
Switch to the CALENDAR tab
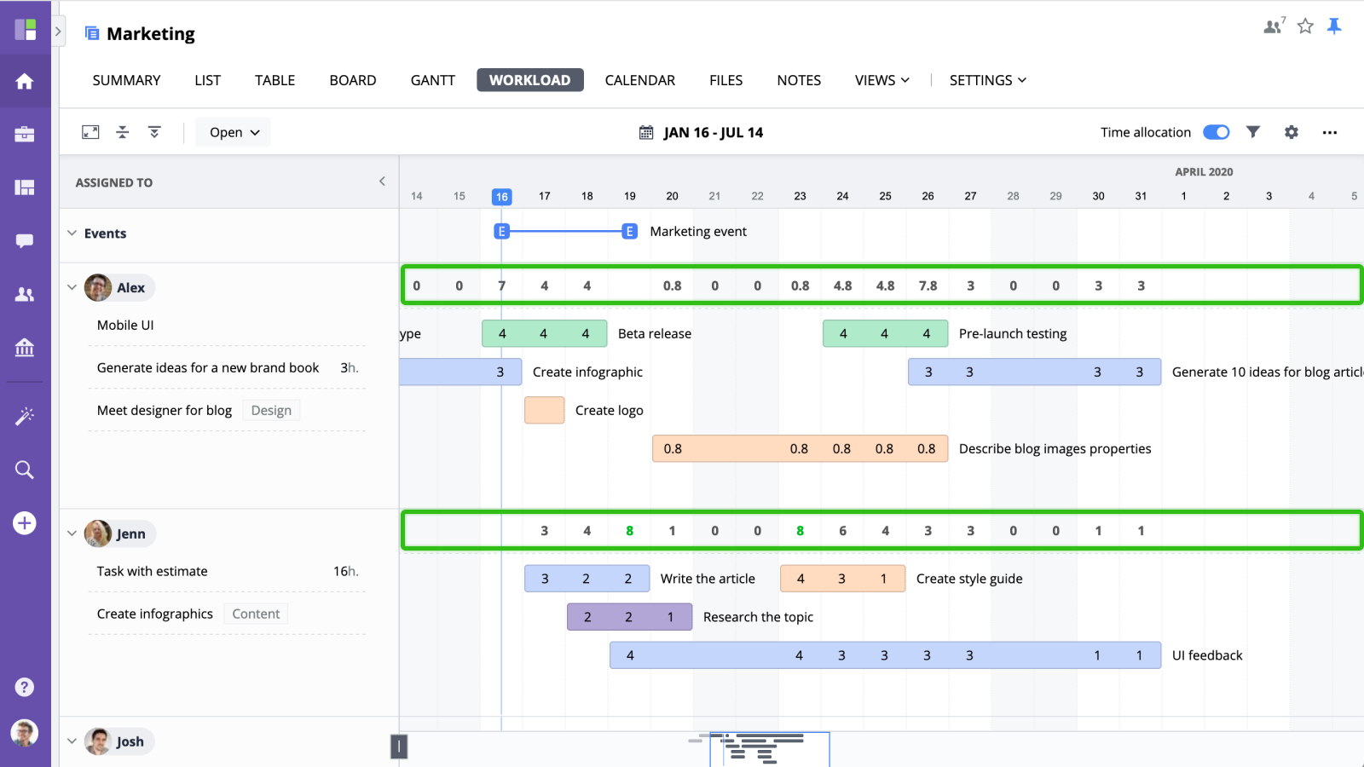(640, 80)
